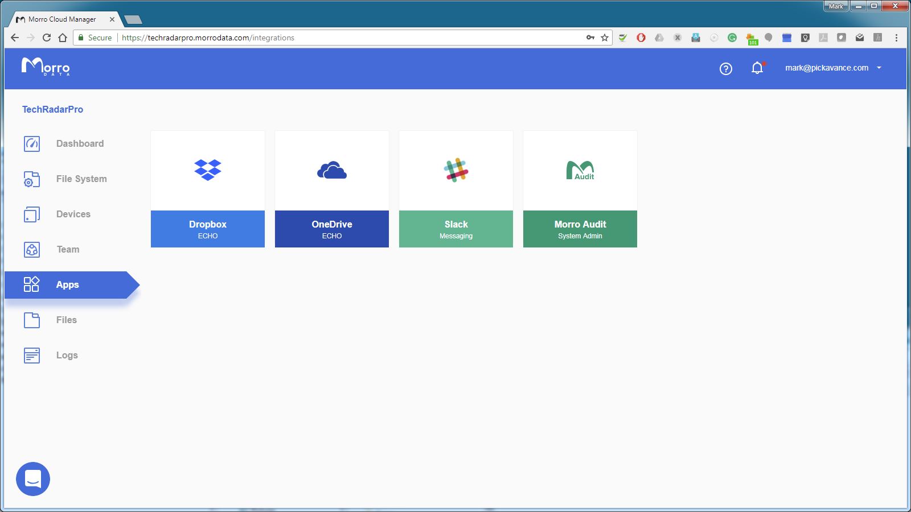
Task: Open the Dropbox ECHO app button
Action: pos(208,229)
